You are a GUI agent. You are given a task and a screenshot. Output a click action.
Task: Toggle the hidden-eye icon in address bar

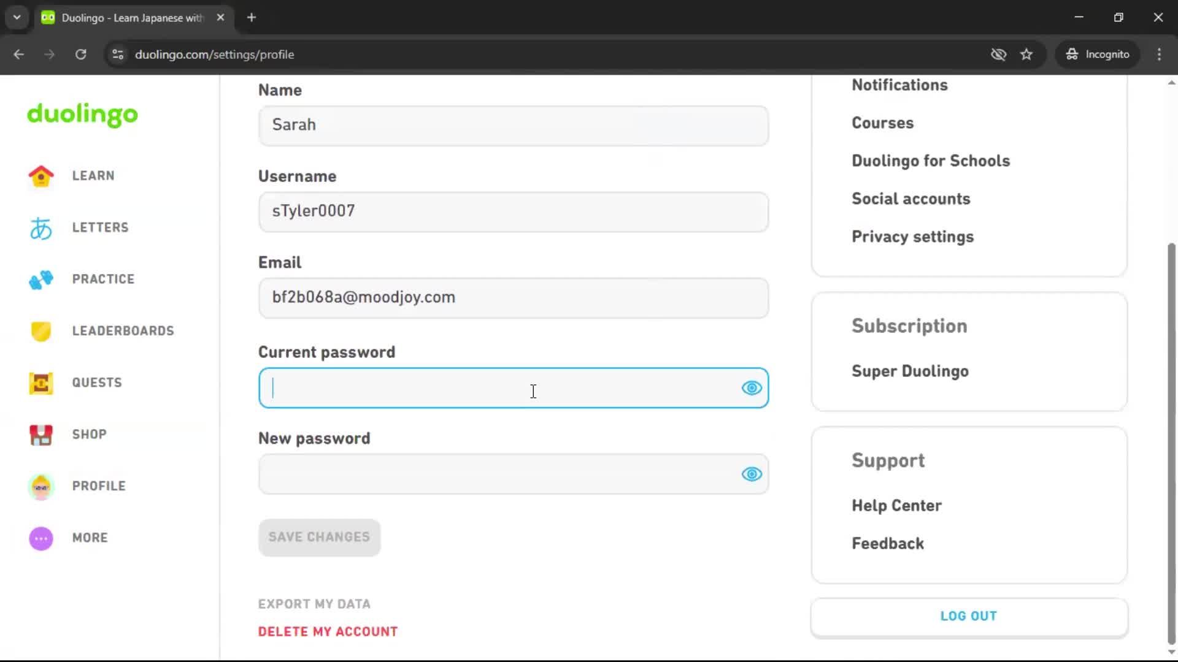point(998,54)
